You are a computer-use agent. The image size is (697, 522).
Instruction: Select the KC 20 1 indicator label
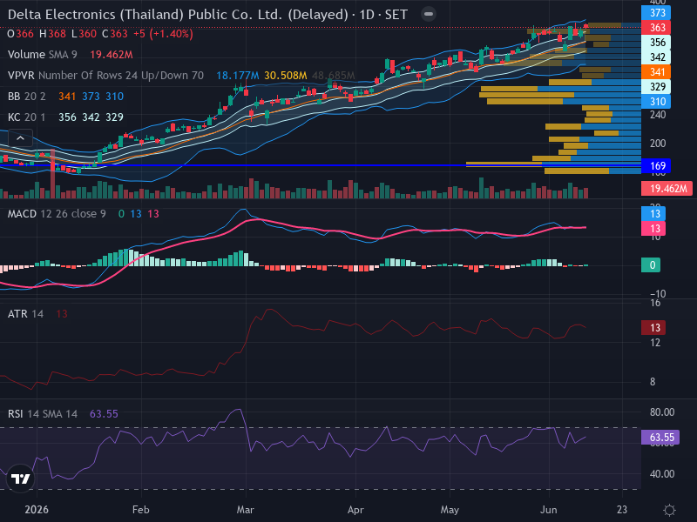[27, 117]
